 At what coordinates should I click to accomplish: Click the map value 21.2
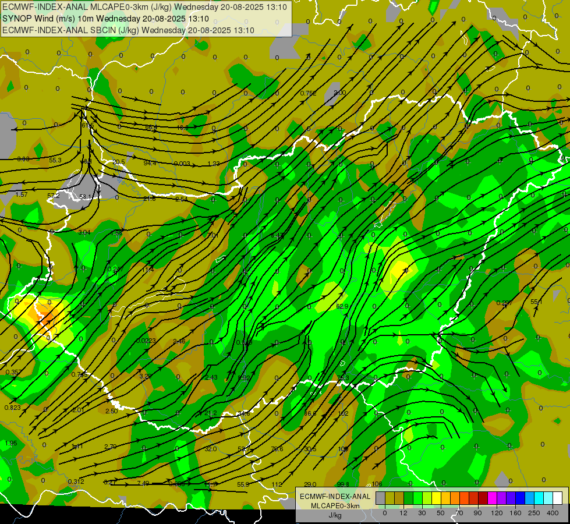click(211, 413)
